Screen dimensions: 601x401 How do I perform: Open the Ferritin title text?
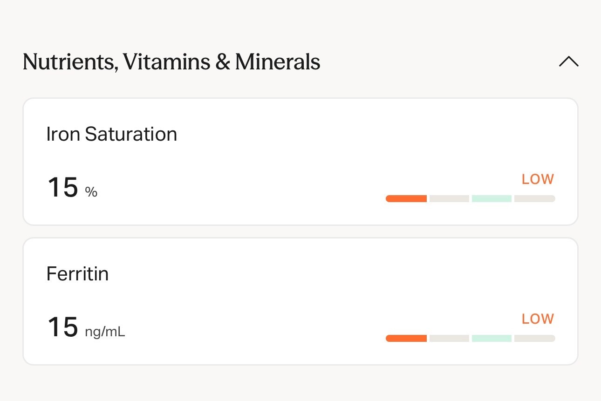pos(77,274)
